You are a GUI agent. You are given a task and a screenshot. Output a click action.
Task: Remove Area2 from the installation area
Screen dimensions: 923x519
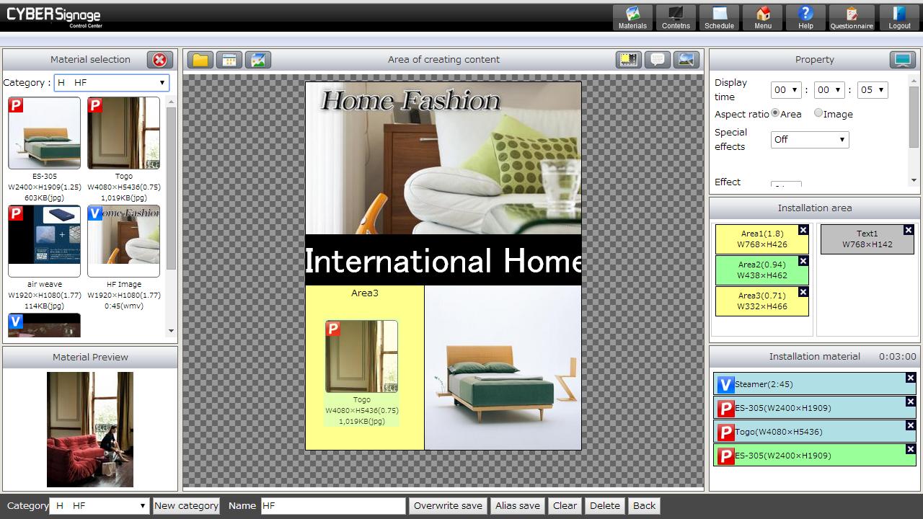coord(803,261)
